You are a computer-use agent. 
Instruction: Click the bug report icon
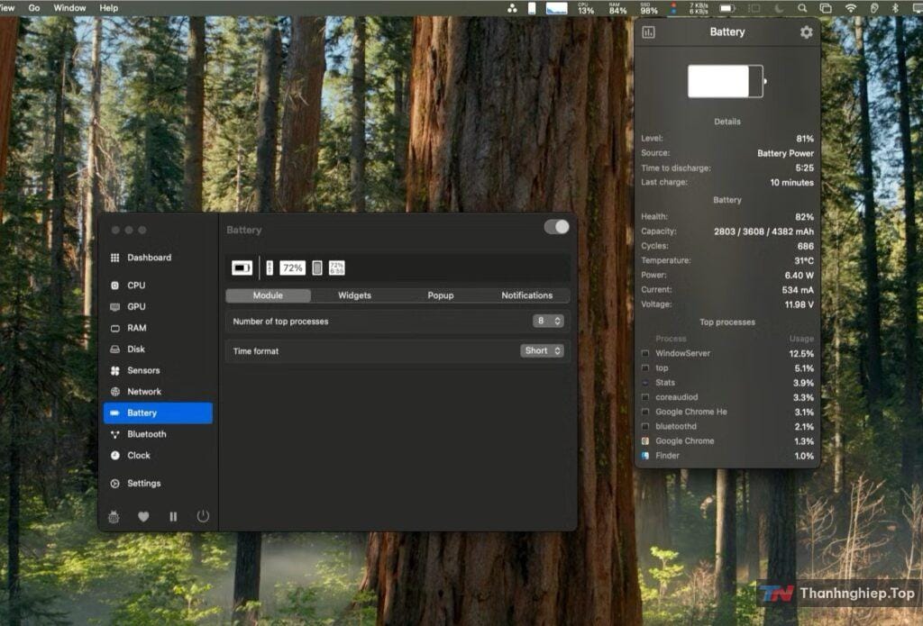coord(114,517)
